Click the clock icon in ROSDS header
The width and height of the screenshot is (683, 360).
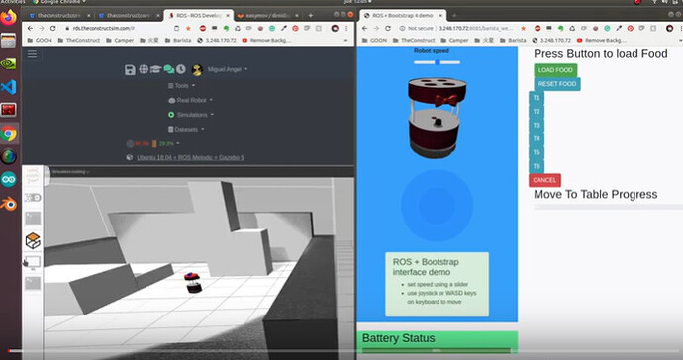181,69
